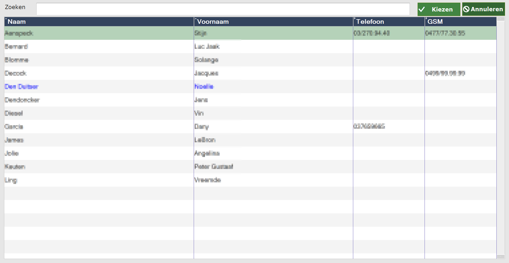Image resolution: width=509 pixels, height=263 pixels.
Task: Sort by the Naam column header
Action: point(99,22)
